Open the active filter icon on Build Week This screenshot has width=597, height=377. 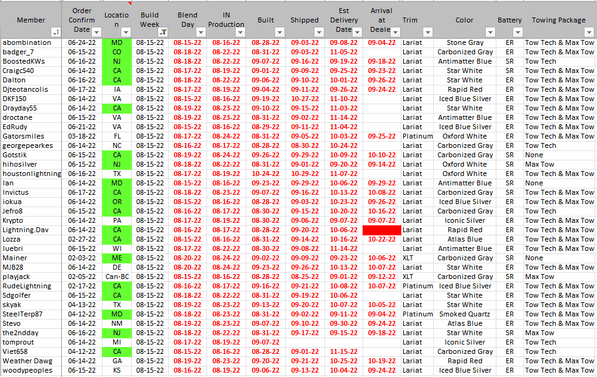point(163,32)
